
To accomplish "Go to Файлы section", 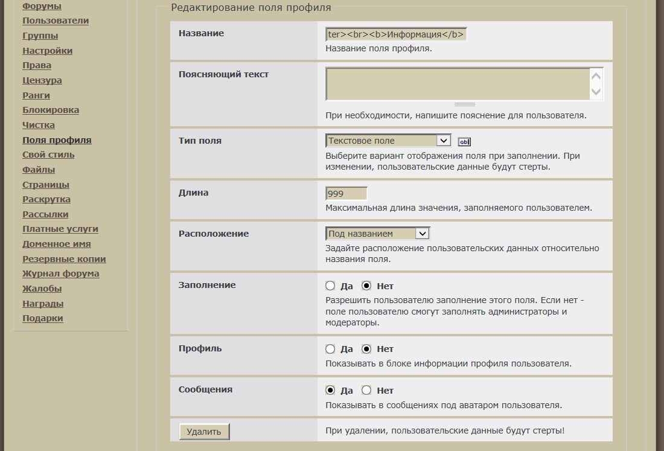I will click(39, 170).
